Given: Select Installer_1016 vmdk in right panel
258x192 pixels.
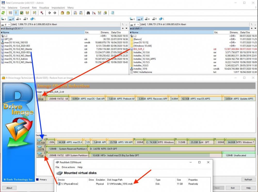Looking at the screenshot, I should pyautogui.click(x=193, y=69).
